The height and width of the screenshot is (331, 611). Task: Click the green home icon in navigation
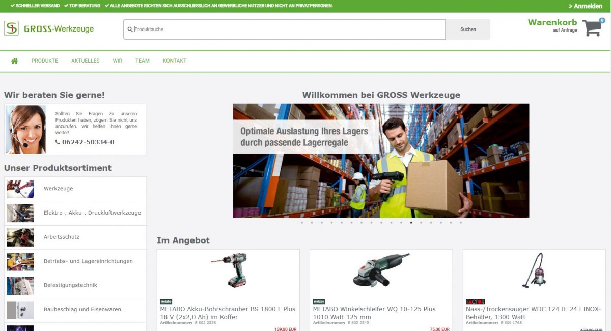pos(14,61)
